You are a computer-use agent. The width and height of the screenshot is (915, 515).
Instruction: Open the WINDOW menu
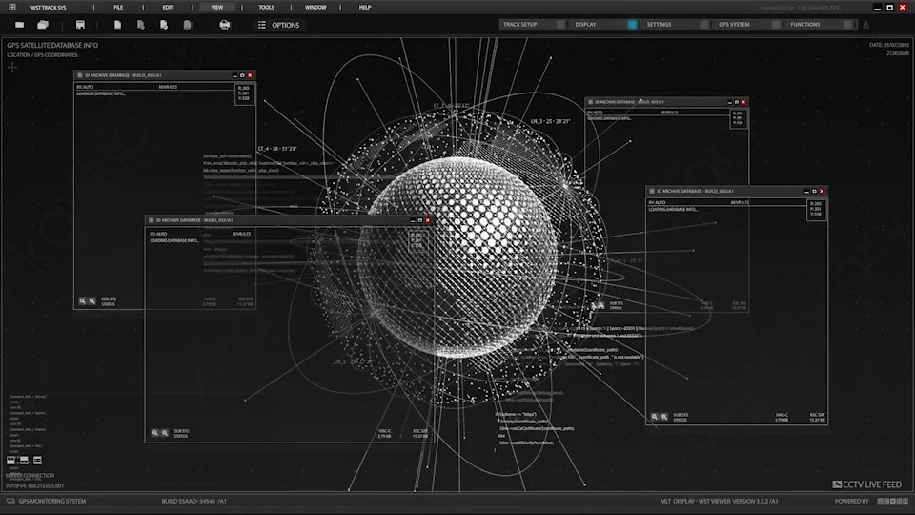(315, 8)
